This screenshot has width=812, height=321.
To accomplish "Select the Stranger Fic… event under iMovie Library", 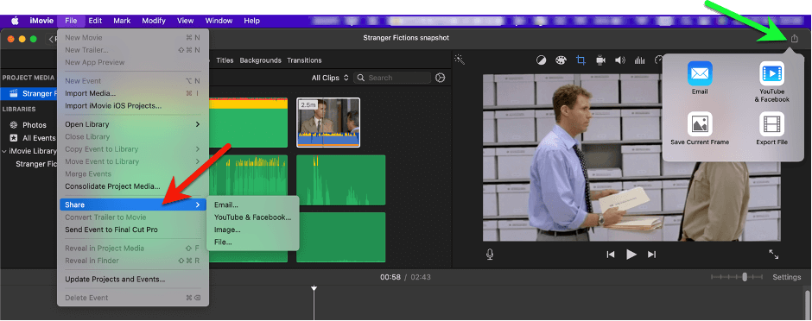I will [36, 164].
